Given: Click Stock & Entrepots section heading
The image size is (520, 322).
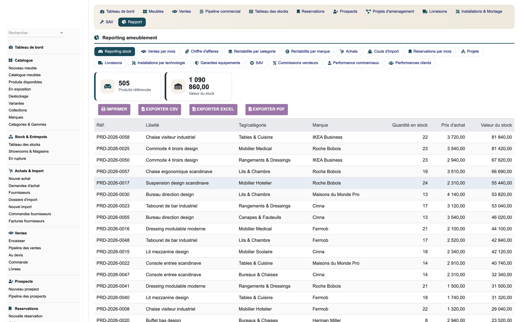Looking at the screenshot, I should click(31, 137).
